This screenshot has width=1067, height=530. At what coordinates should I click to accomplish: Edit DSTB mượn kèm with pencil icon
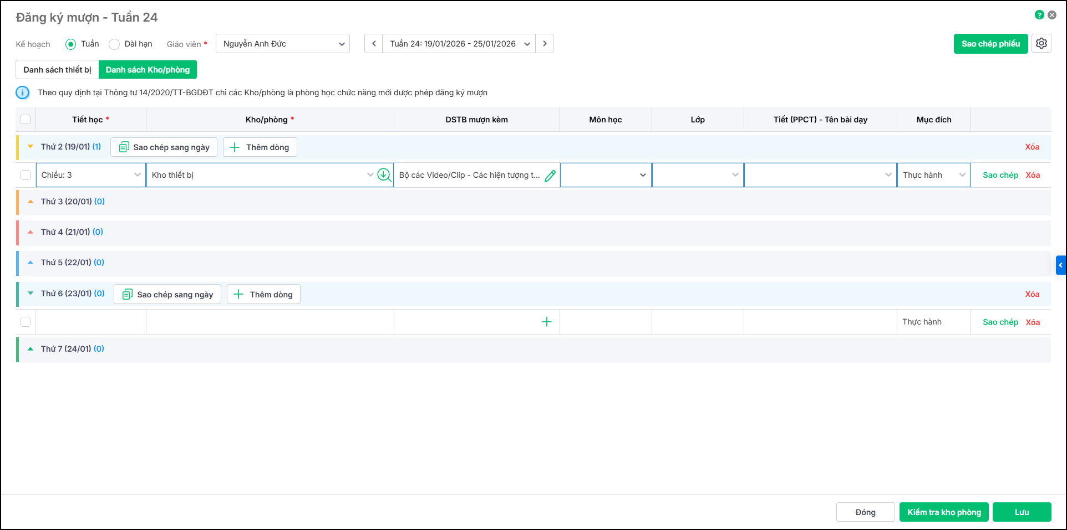coord(550,176)
